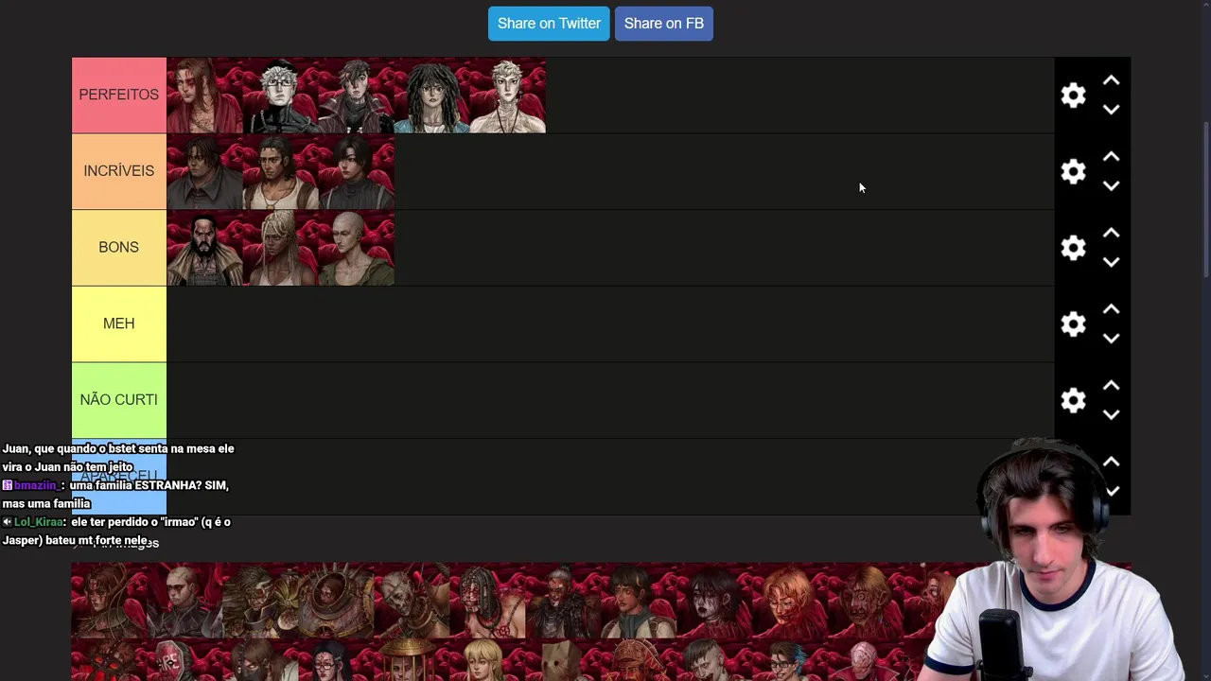Screen dimensions: 1211x681
Task: Select pool portrait with paper bag head
Action: [564, 660]
